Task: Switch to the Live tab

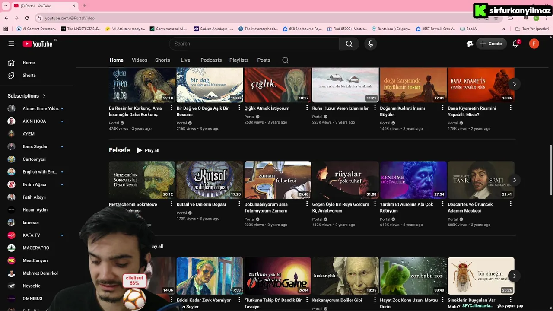Action: 185,60
